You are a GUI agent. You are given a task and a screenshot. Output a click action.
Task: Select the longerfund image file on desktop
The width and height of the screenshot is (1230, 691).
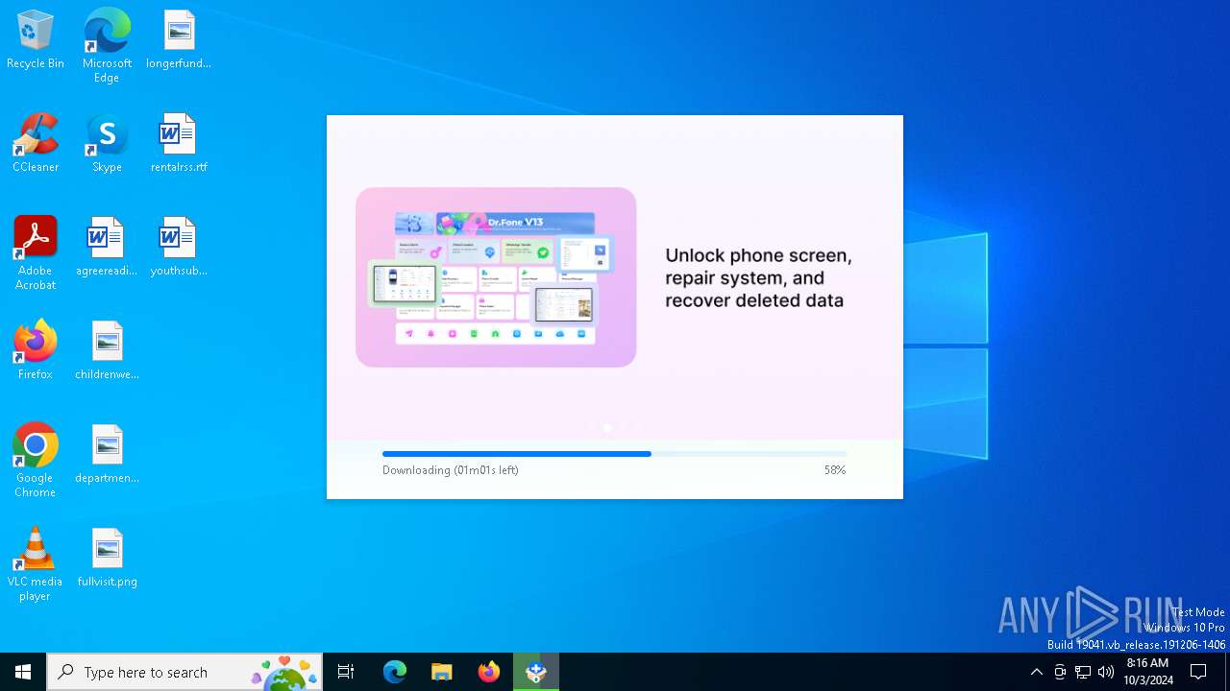[x=179, y=39]
